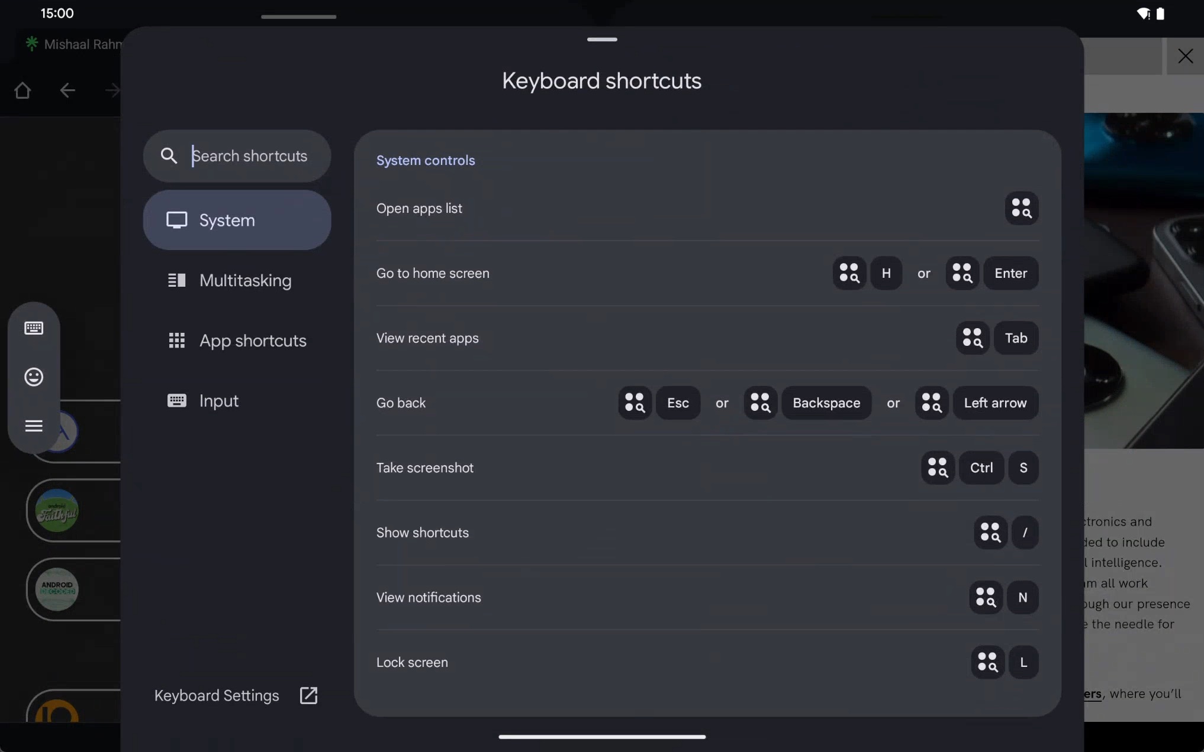This screenshot has width=1204, height=752.
Task: Click the browser back arrow
Action: (67, 90)
